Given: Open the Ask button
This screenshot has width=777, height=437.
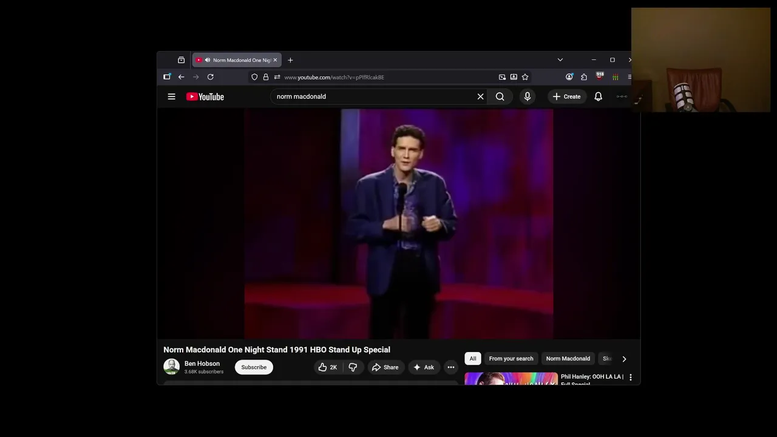Looking at the screenshot, I should [423, 367].
